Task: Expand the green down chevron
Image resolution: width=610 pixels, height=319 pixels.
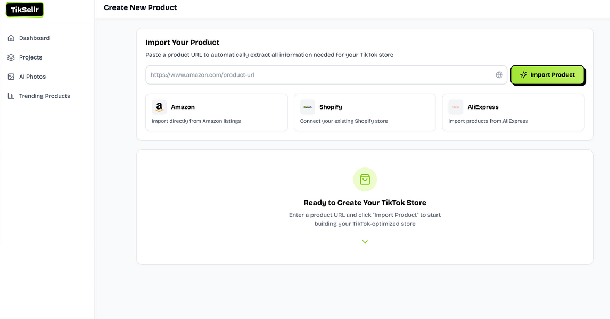Action: 365,242
